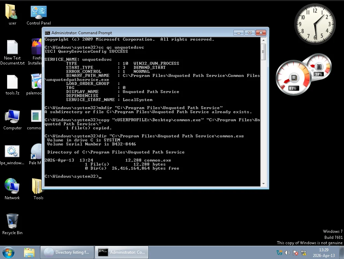The height and width of the screenshot is (259, 344).
Task: Click the '[SC] QueryServiceConfig SUCCESS' line
Action: [86, 51]
